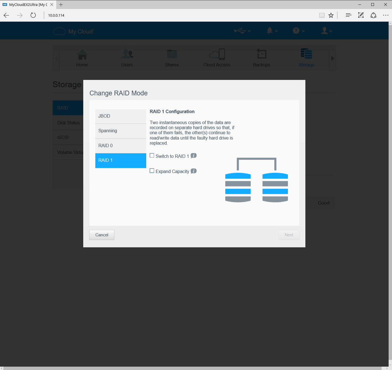
Task: Click info icon beside Expand Capacity
Action: (x=193, y=171)
